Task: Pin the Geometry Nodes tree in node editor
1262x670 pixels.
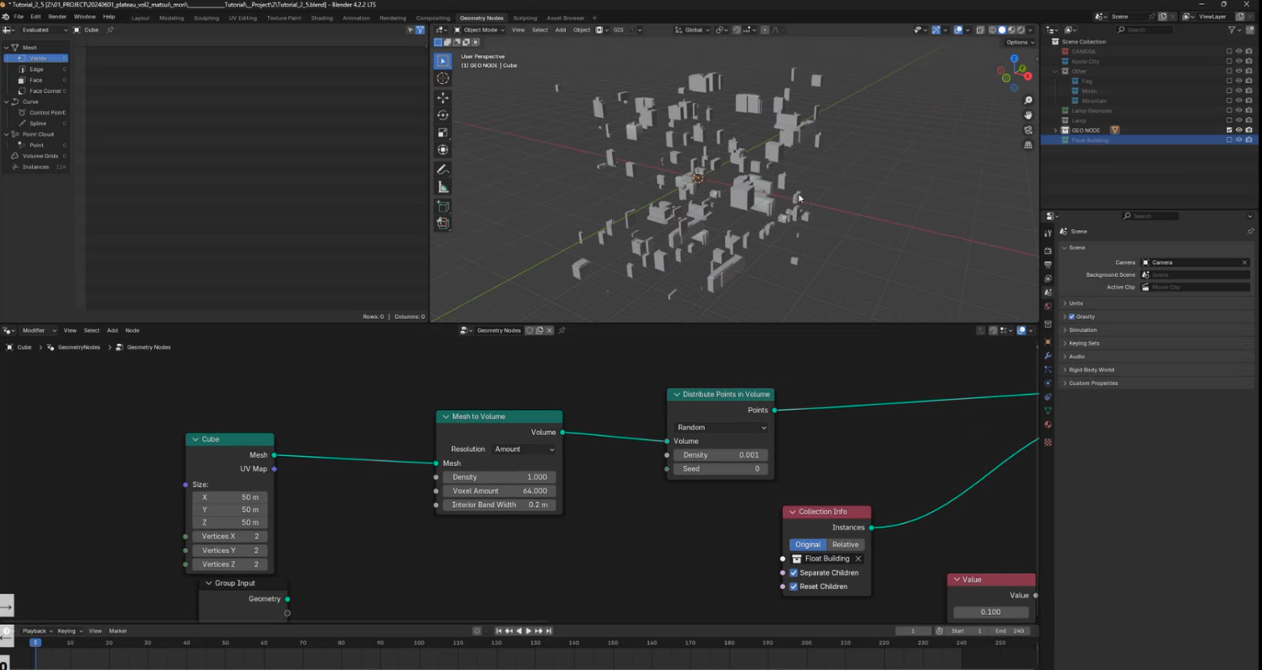Action: tap(562, 330)
